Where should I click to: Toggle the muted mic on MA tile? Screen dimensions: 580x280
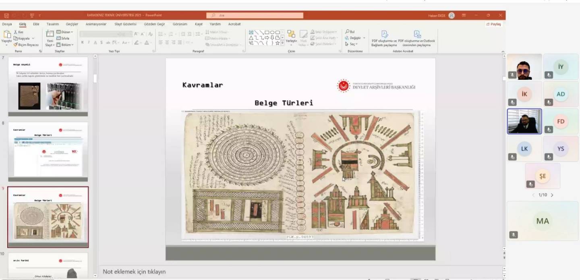513,234
